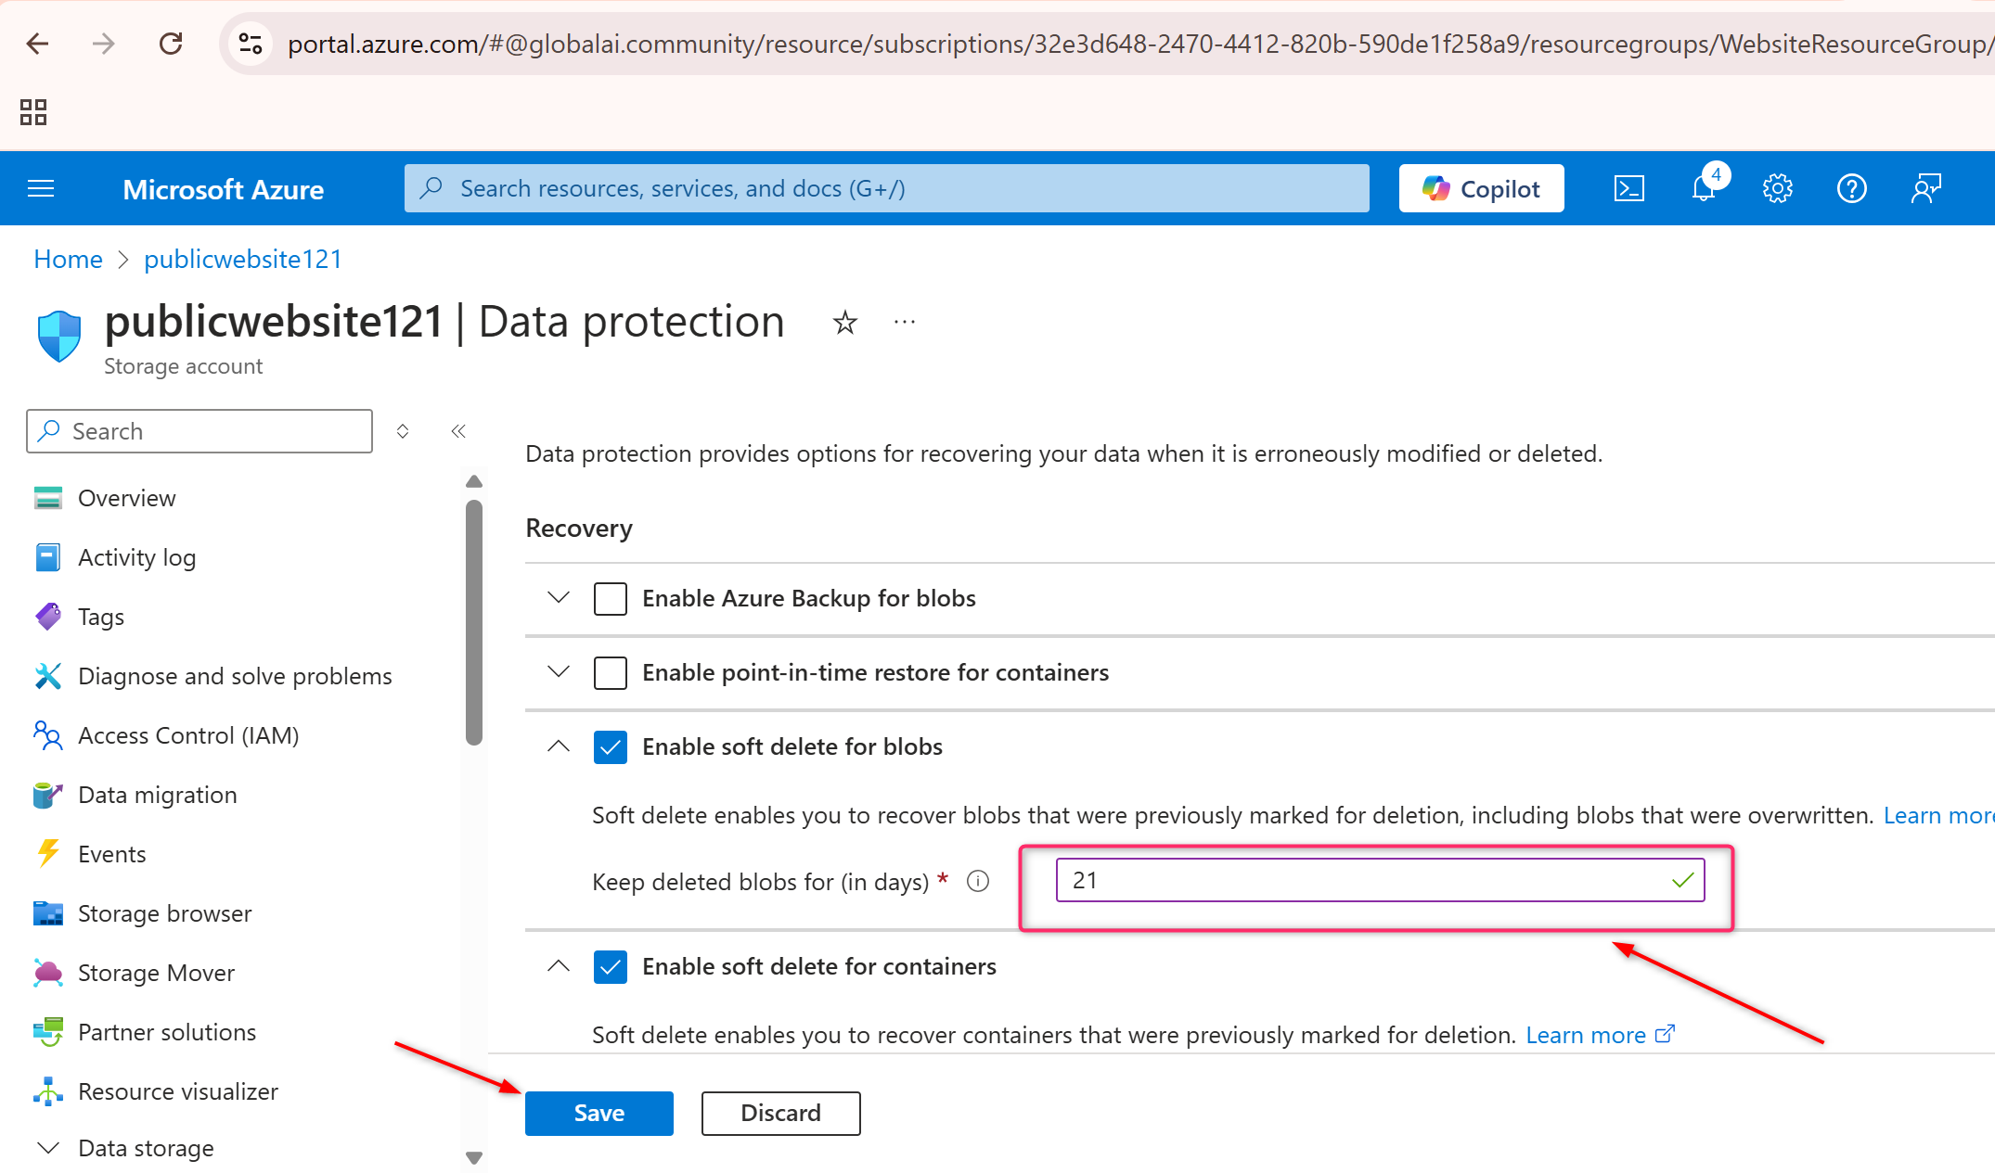The image size is (1995, 1173).
Task: Open Cloud Shell from the top bar
Action: (x=1628, y=189)
